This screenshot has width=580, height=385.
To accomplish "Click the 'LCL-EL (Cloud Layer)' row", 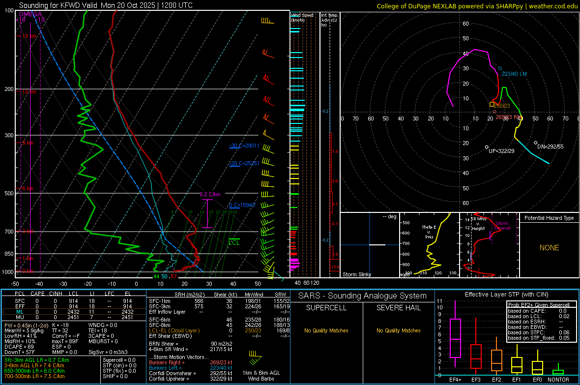I will [218, 330].
